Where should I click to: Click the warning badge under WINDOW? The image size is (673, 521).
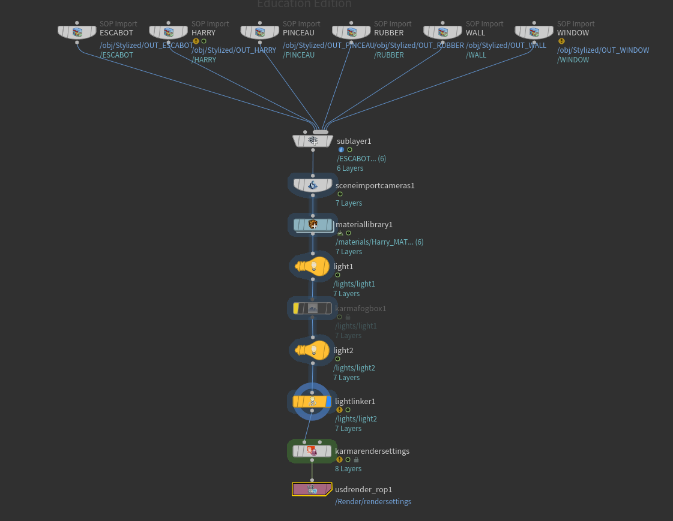[x=561, y=41]
